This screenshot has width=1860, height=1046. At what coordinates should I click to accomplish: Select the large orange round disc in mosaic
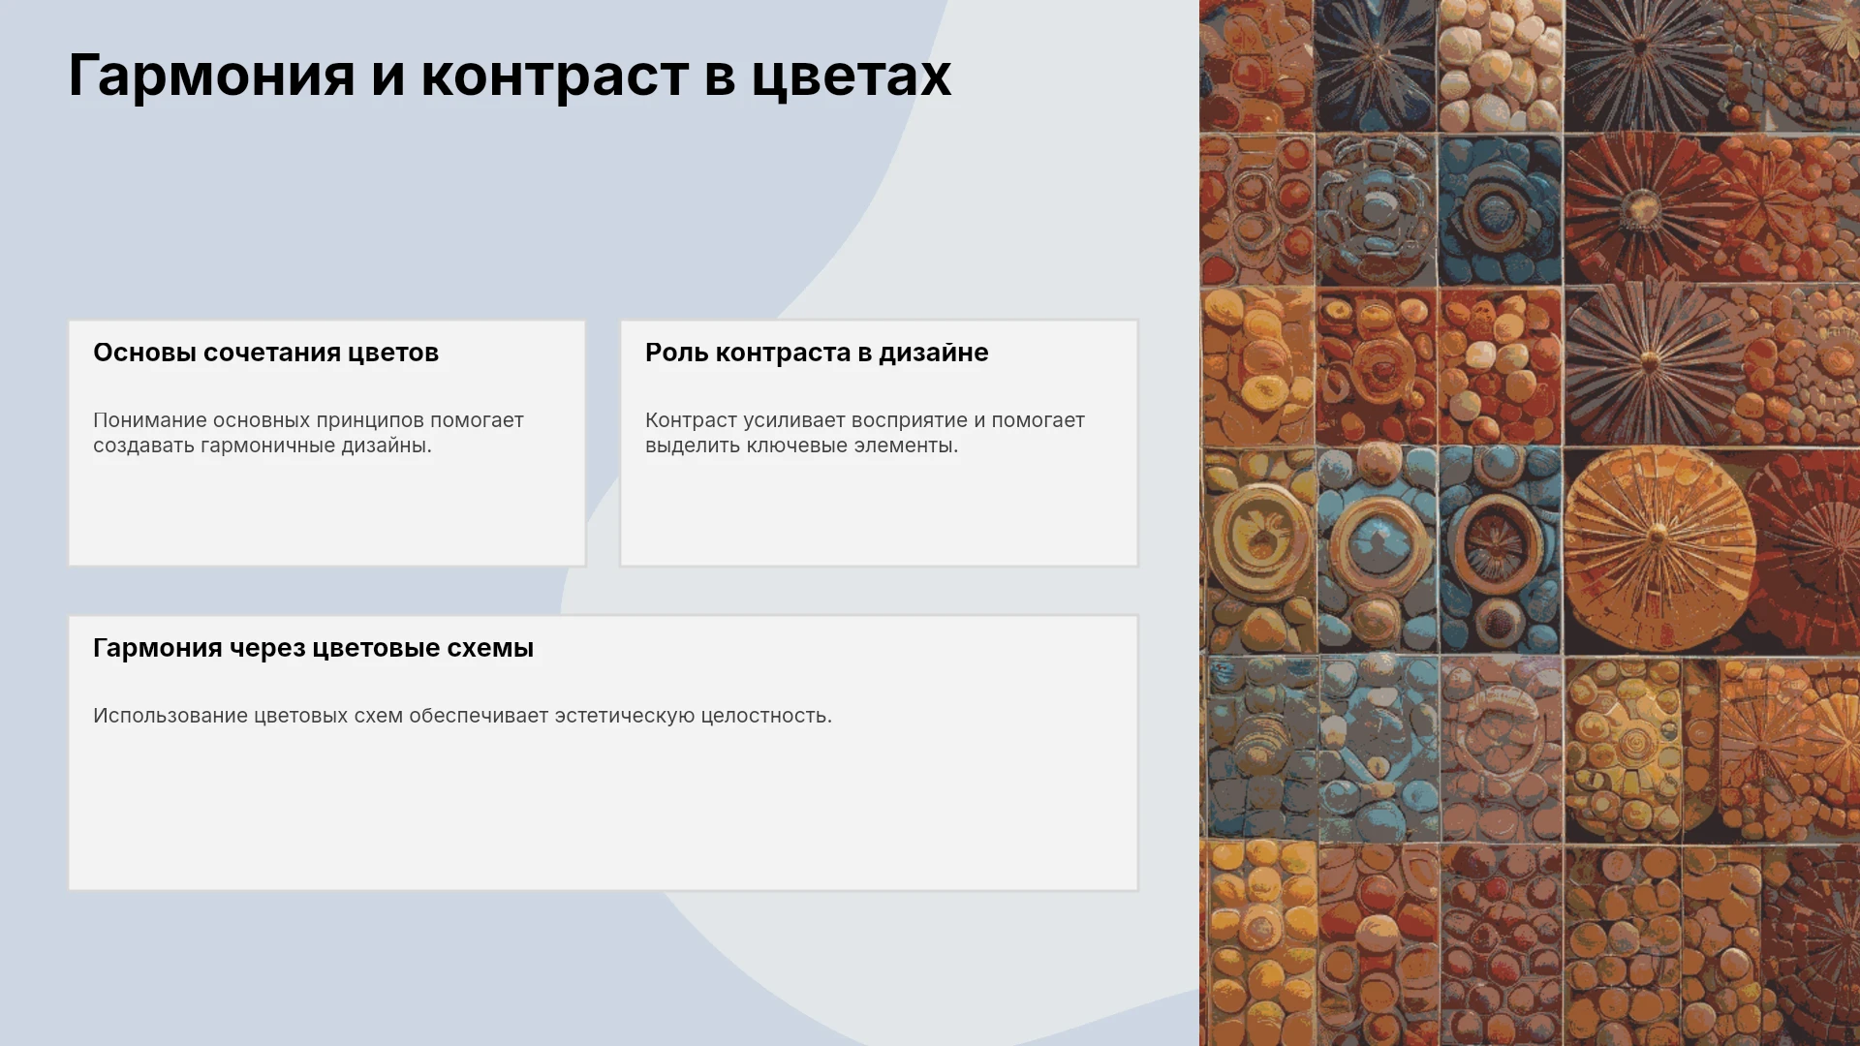(x=1658, y=547)
